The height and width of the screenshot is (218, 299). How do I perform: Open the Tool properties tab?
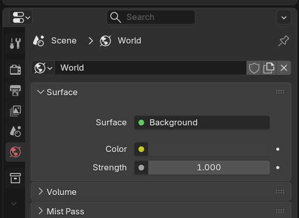tap(15, 43)
